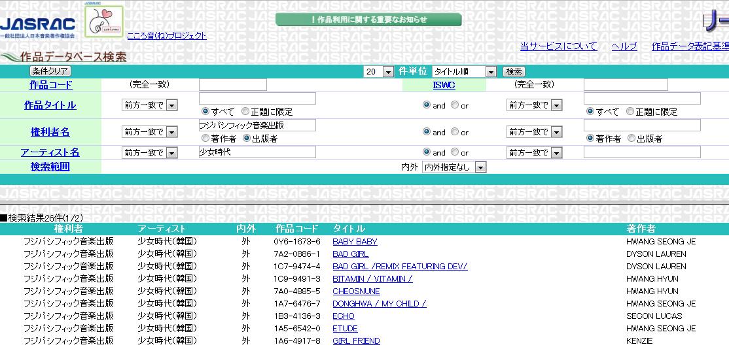Open BAD GIRL /REMIX FEATURING DEV/ link
The width and height of the screenshot is (729, 347).
coord(400,266)
